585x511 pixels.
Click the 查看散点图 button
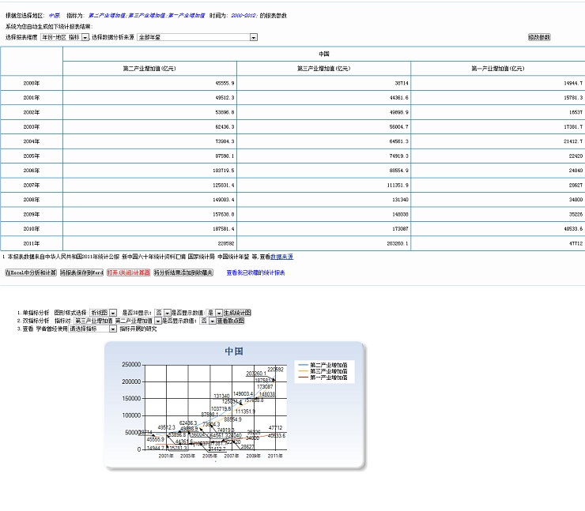pyautogui.click(x=231, y=321)
